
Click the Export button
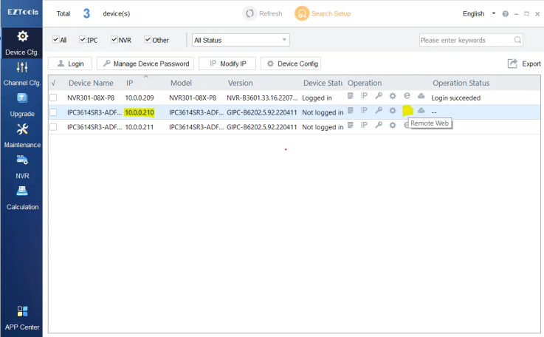click(524, 64)
